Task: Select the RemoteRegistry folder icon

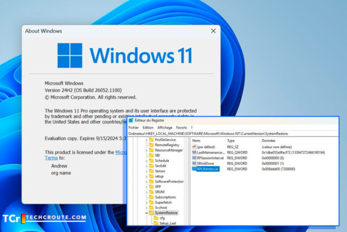Action: click(x=151, y=145)
